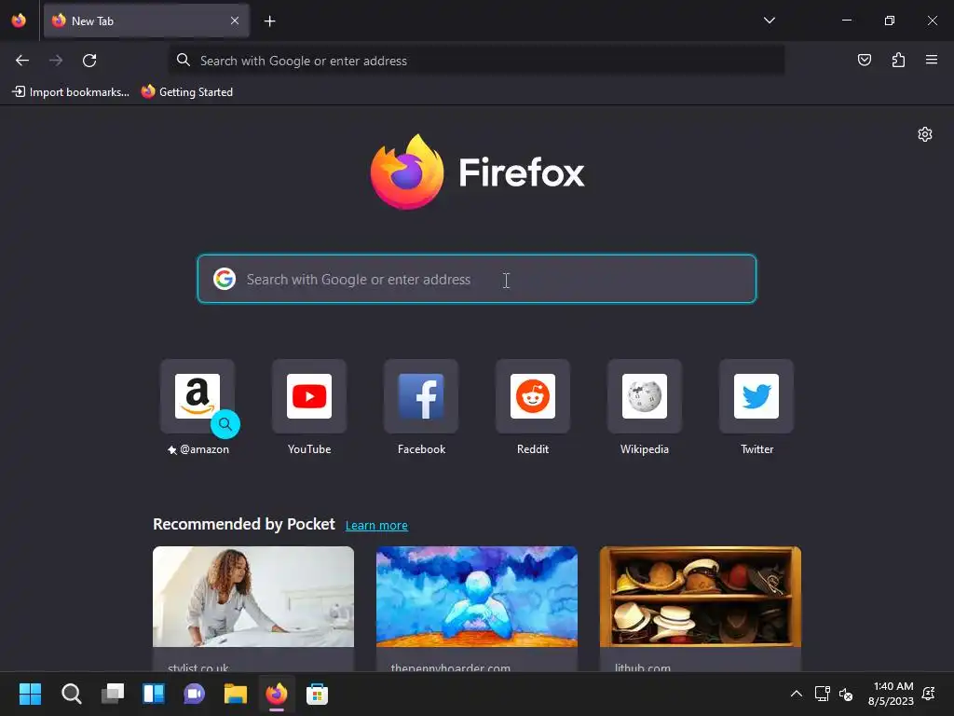Open Windows taskbar search
This screenshot has height=716, width=954.
pyautogui.click(x=71, y=694)
